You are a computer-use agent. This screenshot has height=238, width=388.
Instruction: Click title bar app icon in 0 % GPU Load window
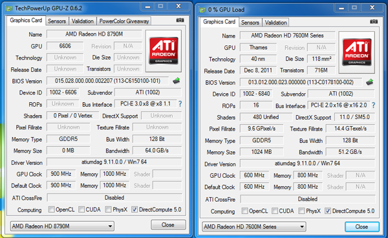(202, 10)
